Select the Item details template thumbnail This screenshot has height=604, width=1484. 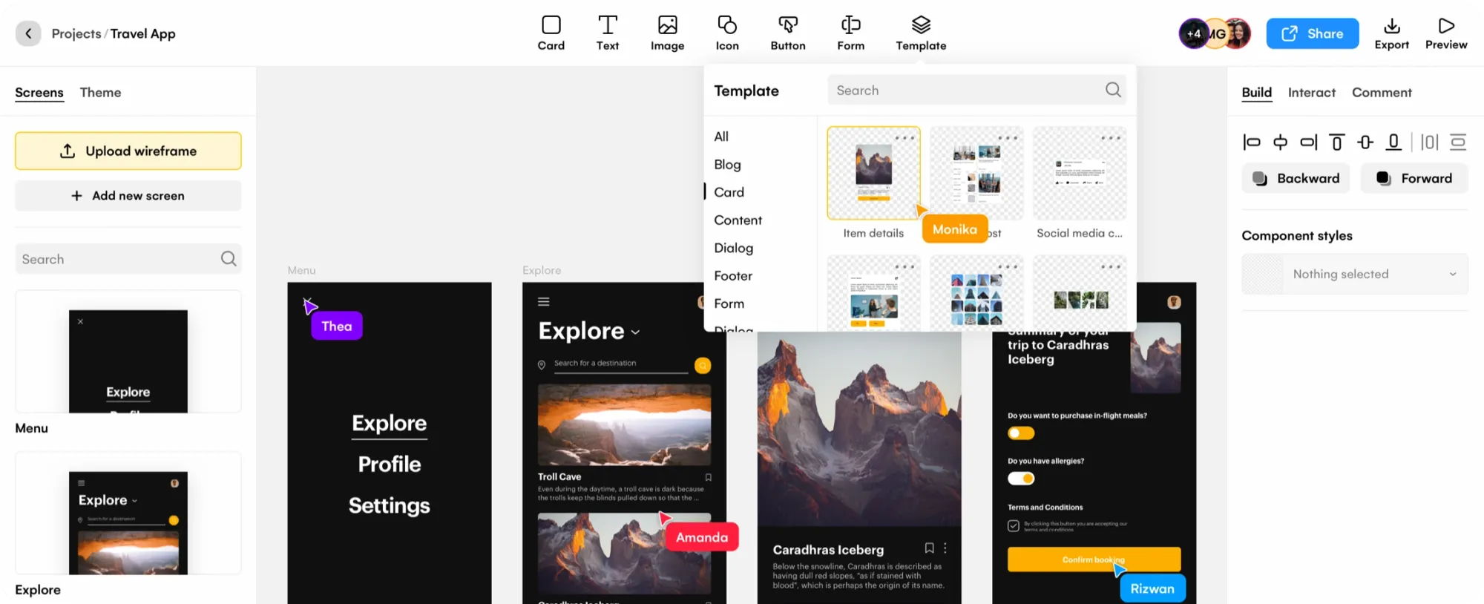click(873, 173)
